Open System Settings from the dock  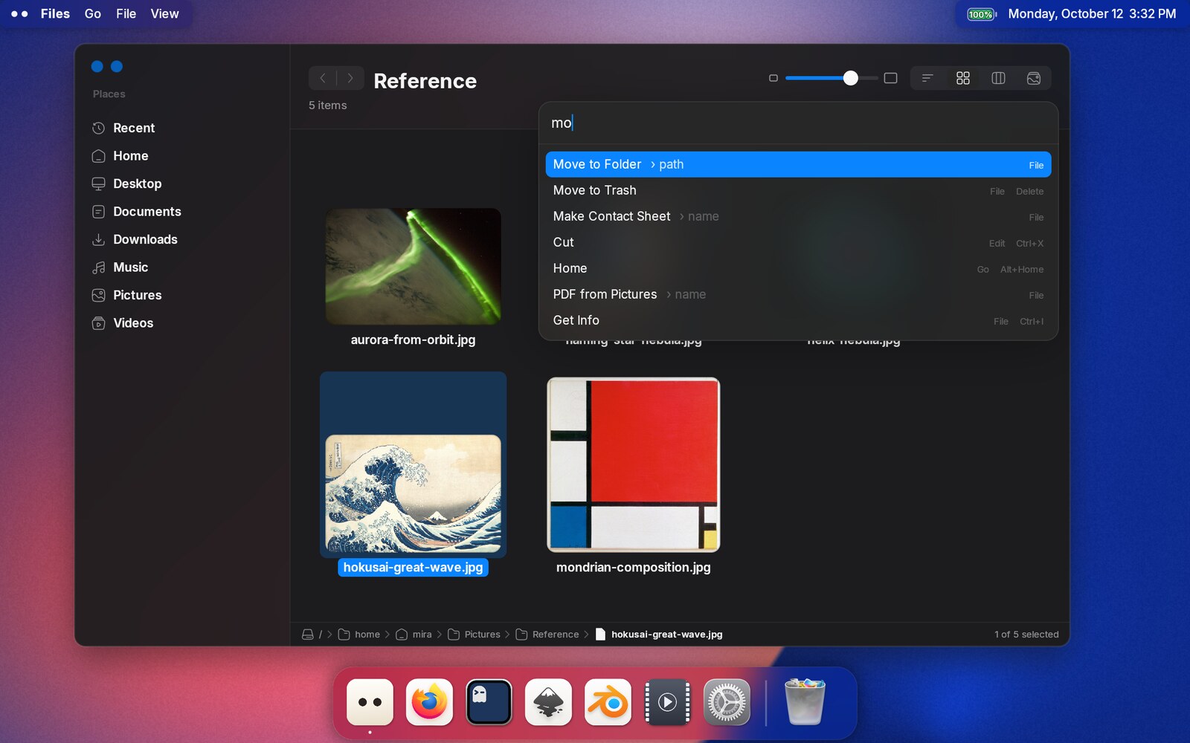727,702
